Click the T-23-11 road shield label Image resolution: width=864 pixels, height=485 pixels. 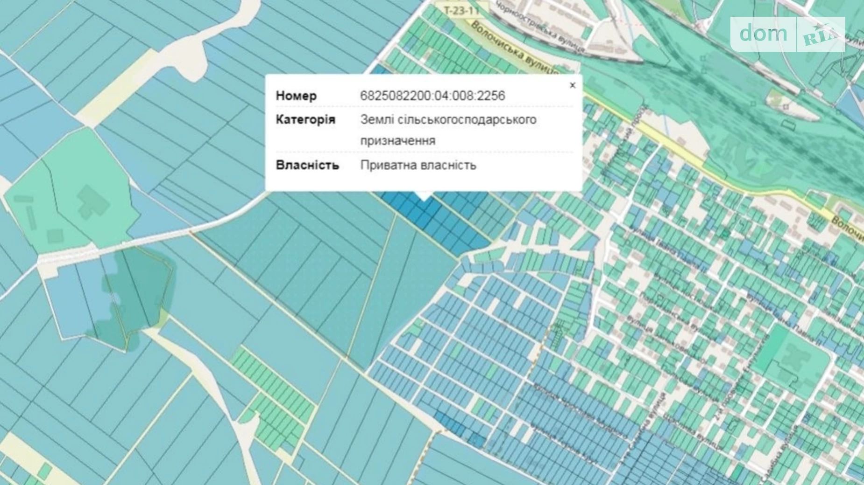(x=460, y=10)
